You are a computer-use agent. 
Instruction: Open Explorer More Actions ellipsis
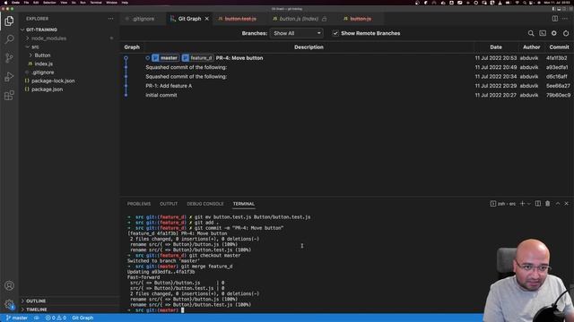pyautogui.click(x=110, y=19)
